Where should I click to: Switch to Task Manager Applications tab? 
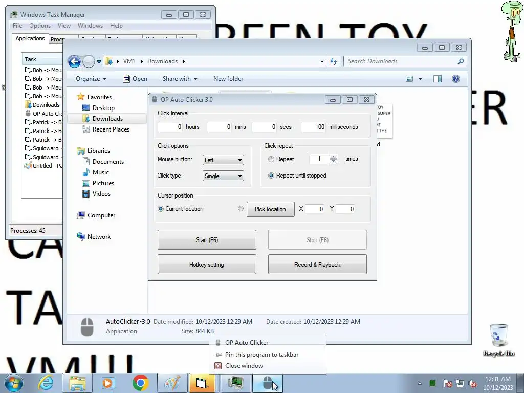[30, 38]
